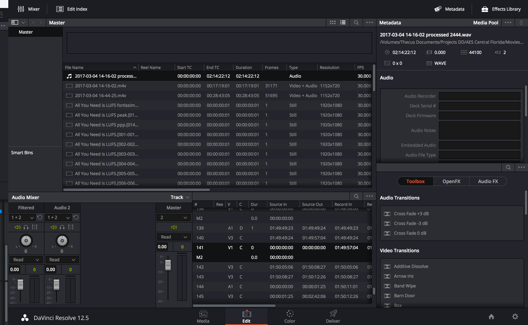This screenshot has width=528, height=325.
Task: Open the Effects Library
Action: pos(501,9)
